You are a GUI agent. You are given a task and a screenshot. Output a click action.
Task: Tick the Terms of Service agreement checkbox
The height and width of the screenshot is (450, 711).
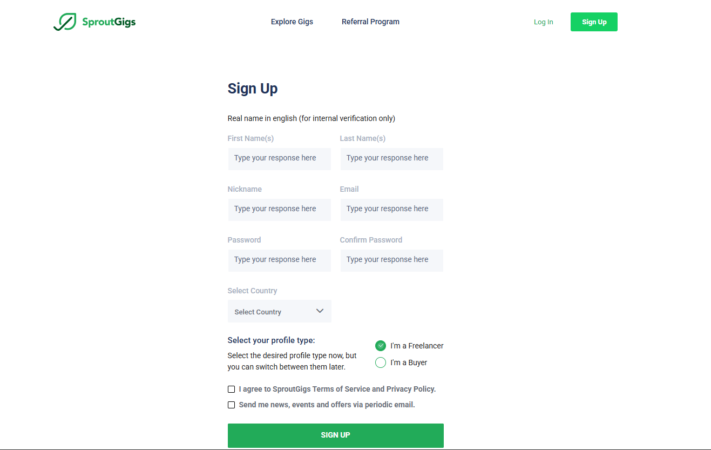coord(232,389)
